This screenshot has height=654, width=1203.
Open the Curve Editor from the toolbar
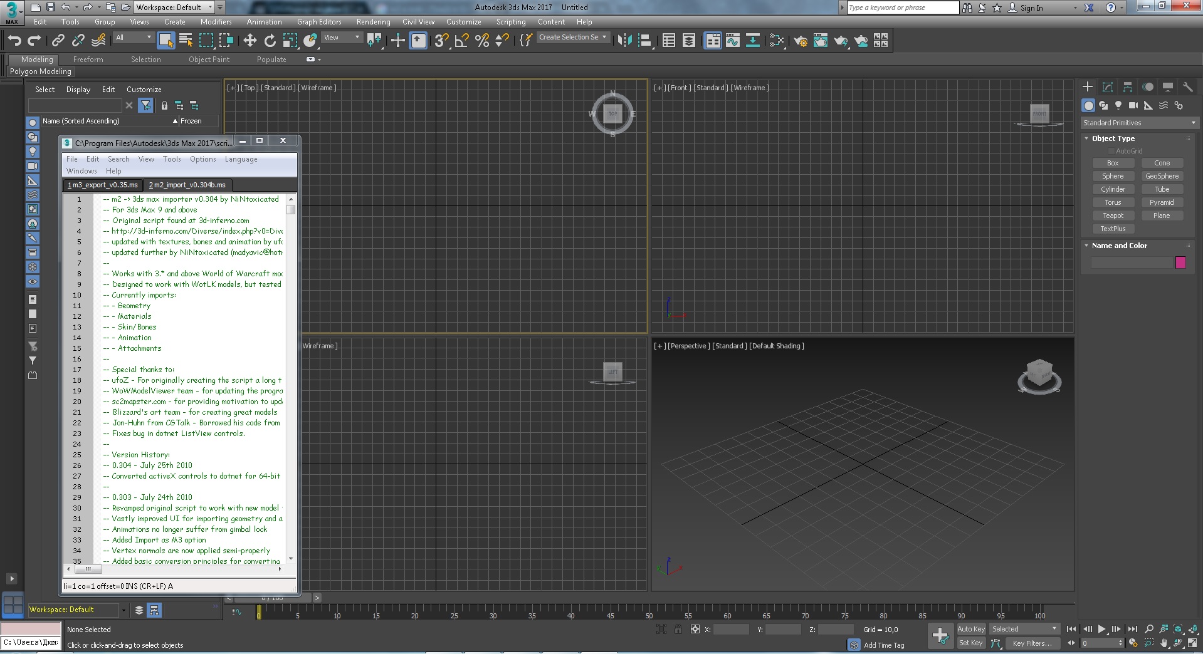733,41
